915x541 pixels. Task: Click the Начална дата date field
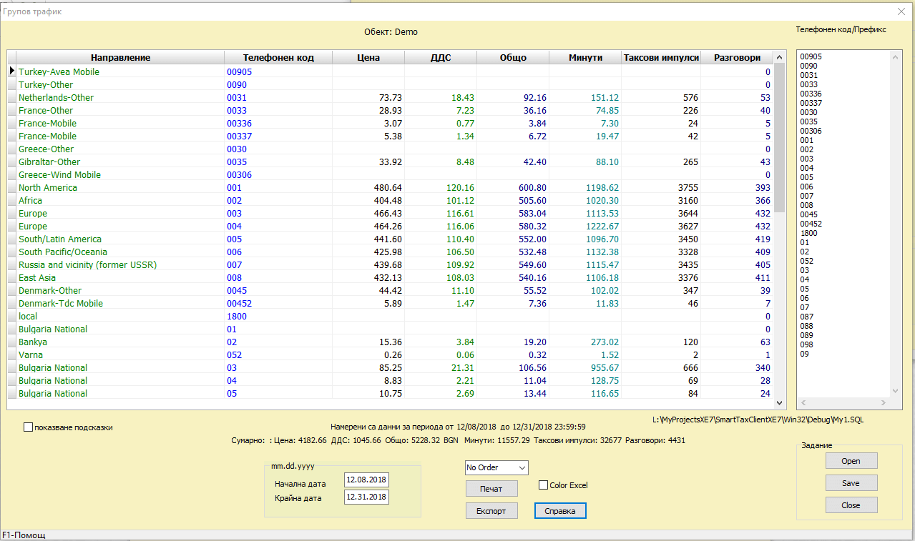tap(366, 479)
